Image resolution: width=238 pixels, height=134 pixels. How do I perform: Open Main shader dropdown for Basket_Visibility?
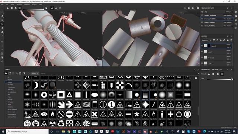228,15
